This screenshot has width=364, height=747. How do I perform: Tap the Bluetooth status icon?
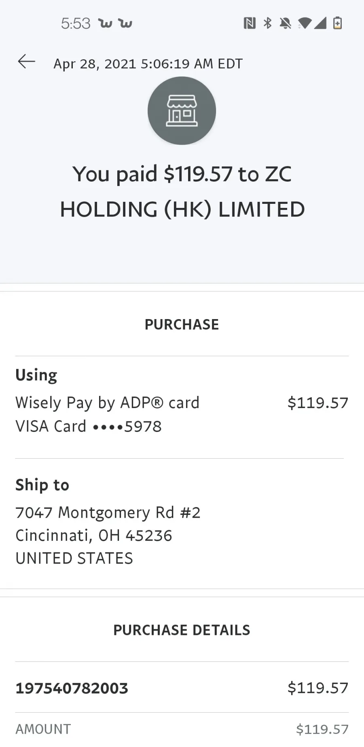tap(267, 23)
